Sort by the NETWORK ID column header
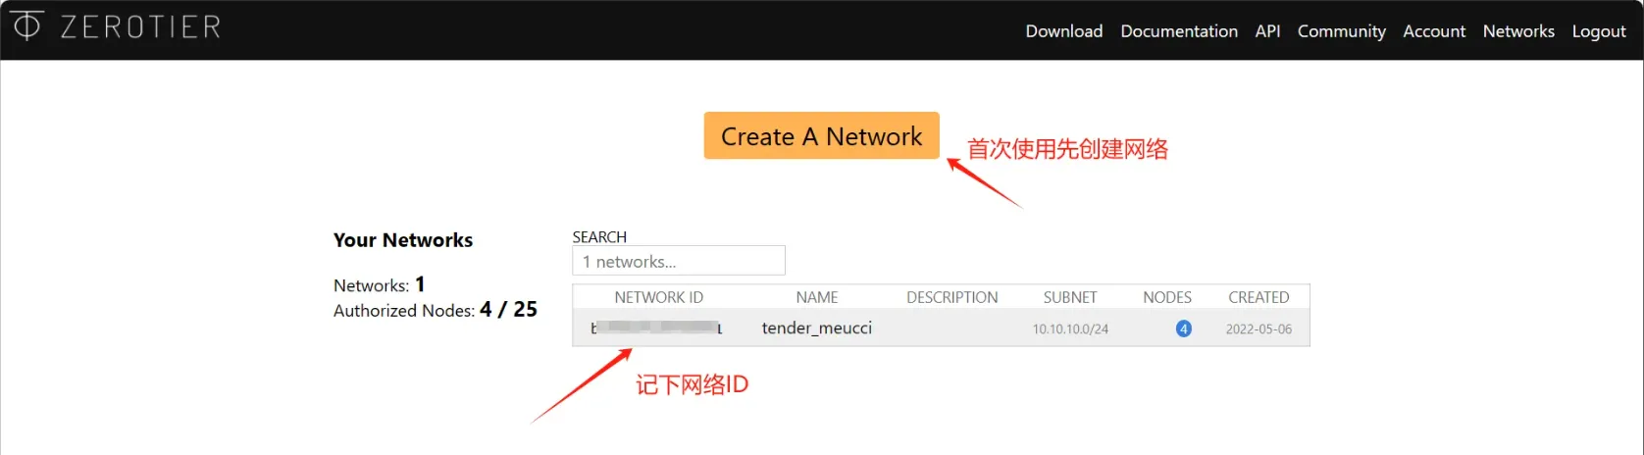This screenshot has height=455, width=1644. 659,297
